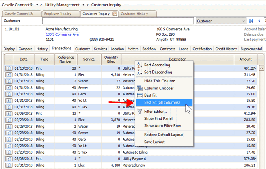Viewport: 266px width, 169px height.
Task: Select Hide This Column
Action: pos(164,81)
